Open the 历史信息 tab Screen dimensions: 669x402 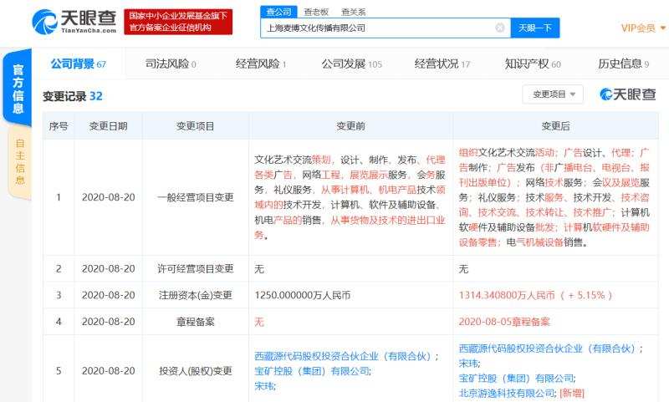[x=623, y=64]
